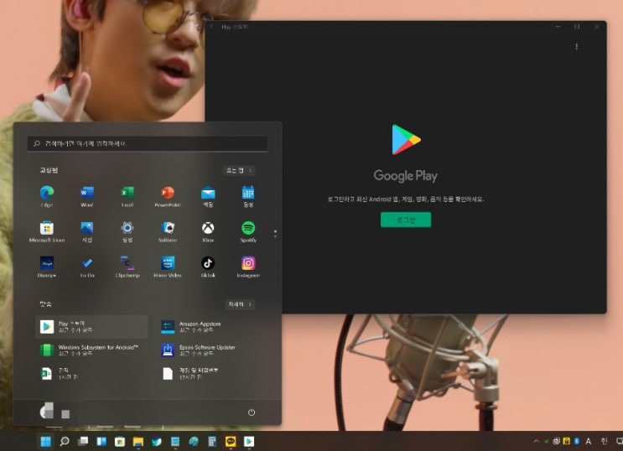This screenshot has height=451, width=623.
Task: Open Edge from the pinned apps
Action: click(x=47, y=196)
